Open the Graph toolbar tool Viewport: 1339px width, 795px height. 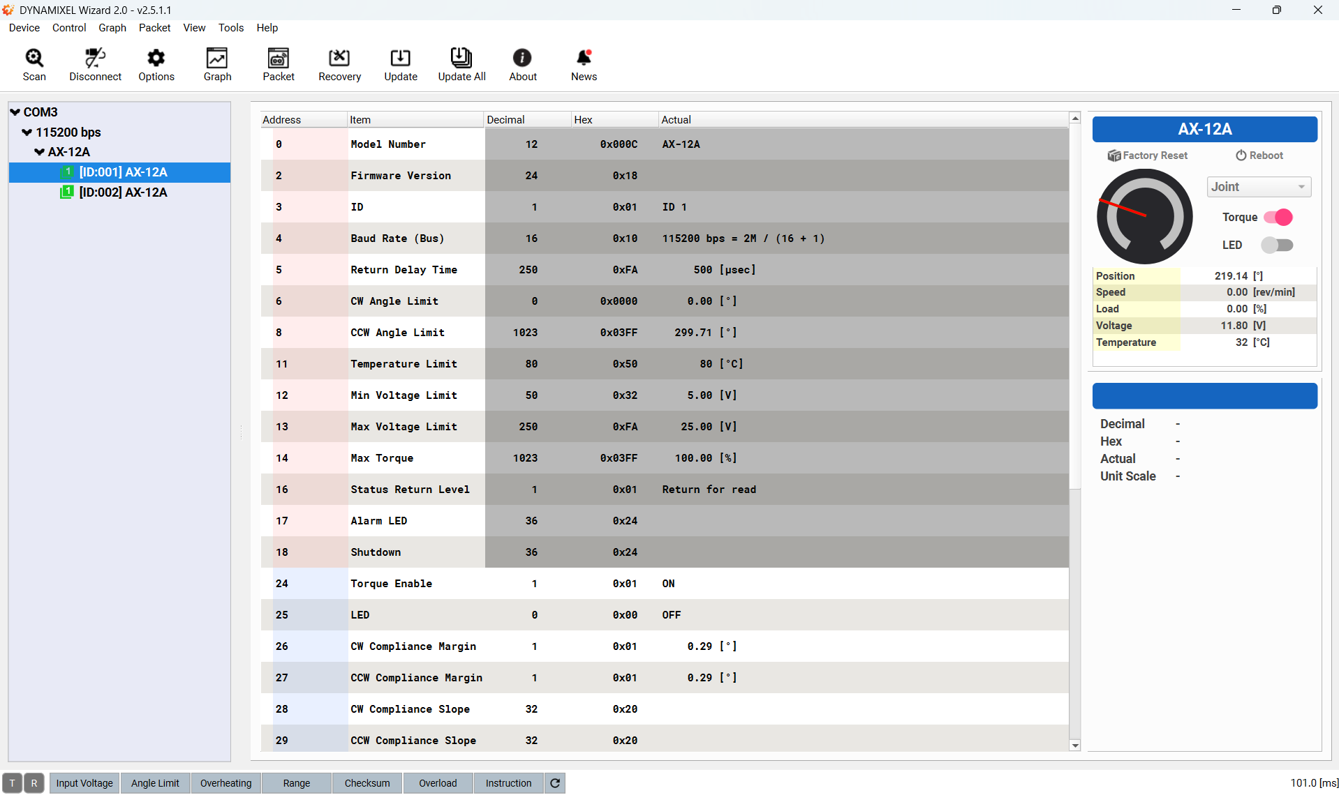(217, 65)
